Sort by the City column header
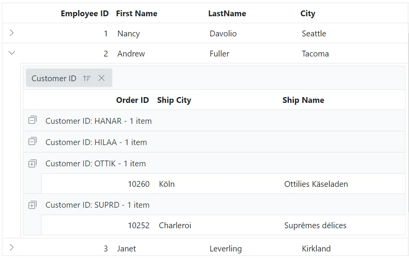The width and height of the screenshot is (409, 258). tap(307, 13)
